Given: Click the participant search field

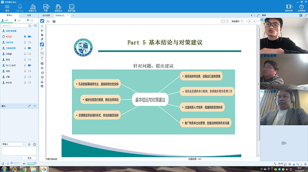Looking at the screenshot, I should (16, 25).
